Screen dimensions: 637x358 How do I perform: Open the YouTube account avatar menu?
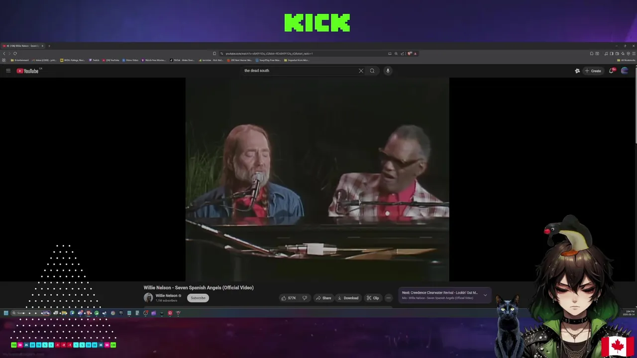click(x=625, y=71)
